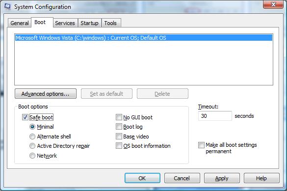The image size is (287, 191).
Task: Click the Timeout seconds field
Action: pos(215,116)
